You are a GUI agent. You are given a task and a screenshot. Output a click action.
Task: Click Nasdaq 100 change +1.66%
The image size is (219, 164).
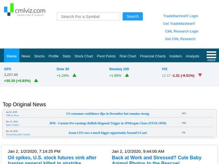pos(115,76)
